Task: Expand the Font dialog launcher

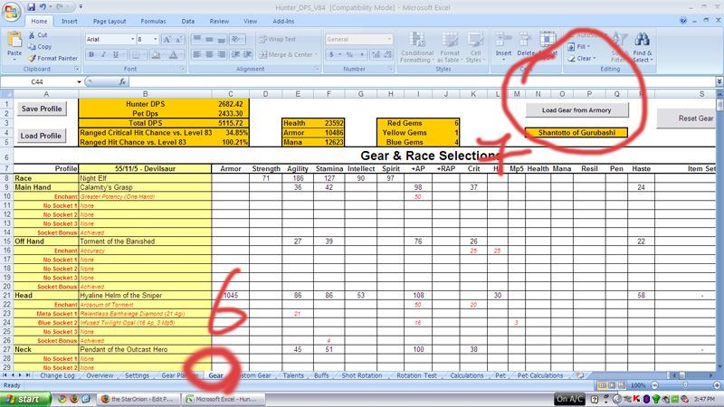Action: (182, 69)
